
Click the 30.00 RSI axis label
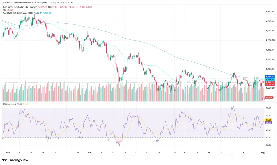268,138
